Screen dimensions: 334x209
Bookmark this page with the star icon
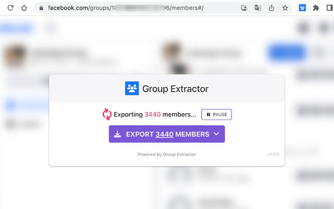285,8
